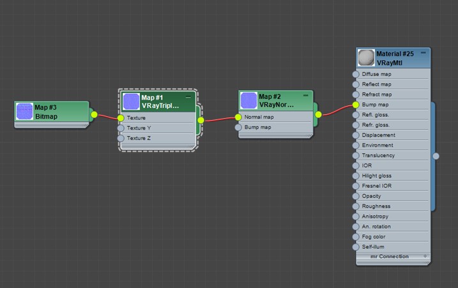Click the Translucency input socket
This screenshot has width=458, height=288.
[355, 155]
